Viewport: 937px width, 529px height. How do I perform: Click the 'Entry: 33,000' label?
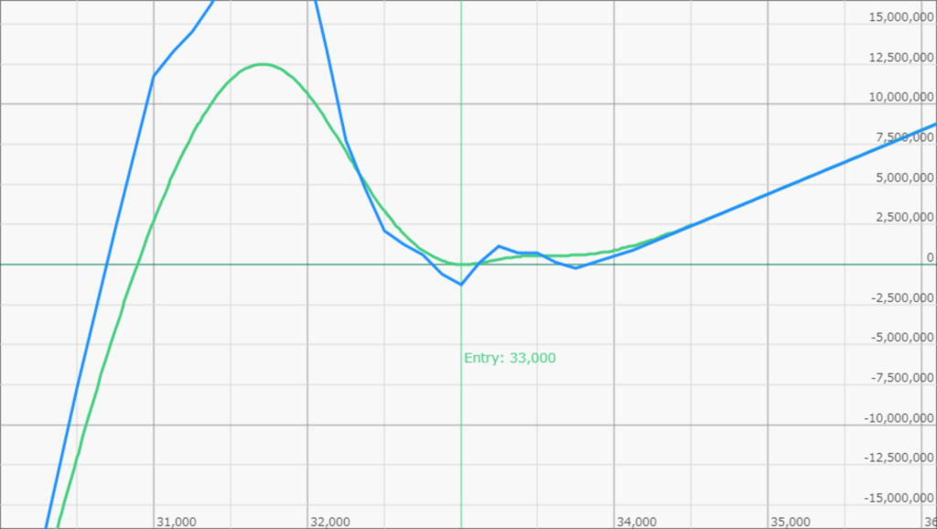click(x=510, y=358)
